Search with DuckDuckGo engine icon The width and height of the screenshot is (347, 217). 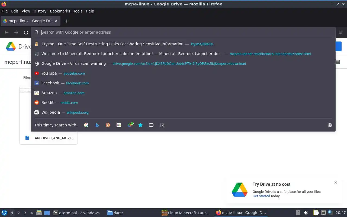(108, 125)
